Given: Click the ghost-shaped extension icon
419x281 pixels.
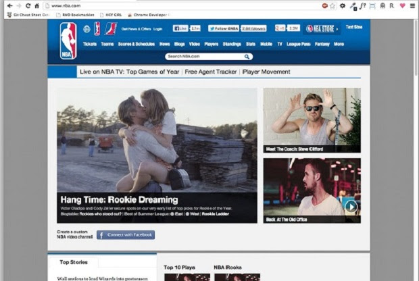Looking at the screenshot, I should pyautogui.click(x=383, y=5).
